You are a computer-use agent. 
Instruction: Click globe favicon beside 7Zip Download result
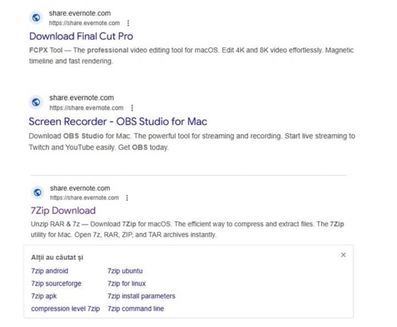(38, 193)
